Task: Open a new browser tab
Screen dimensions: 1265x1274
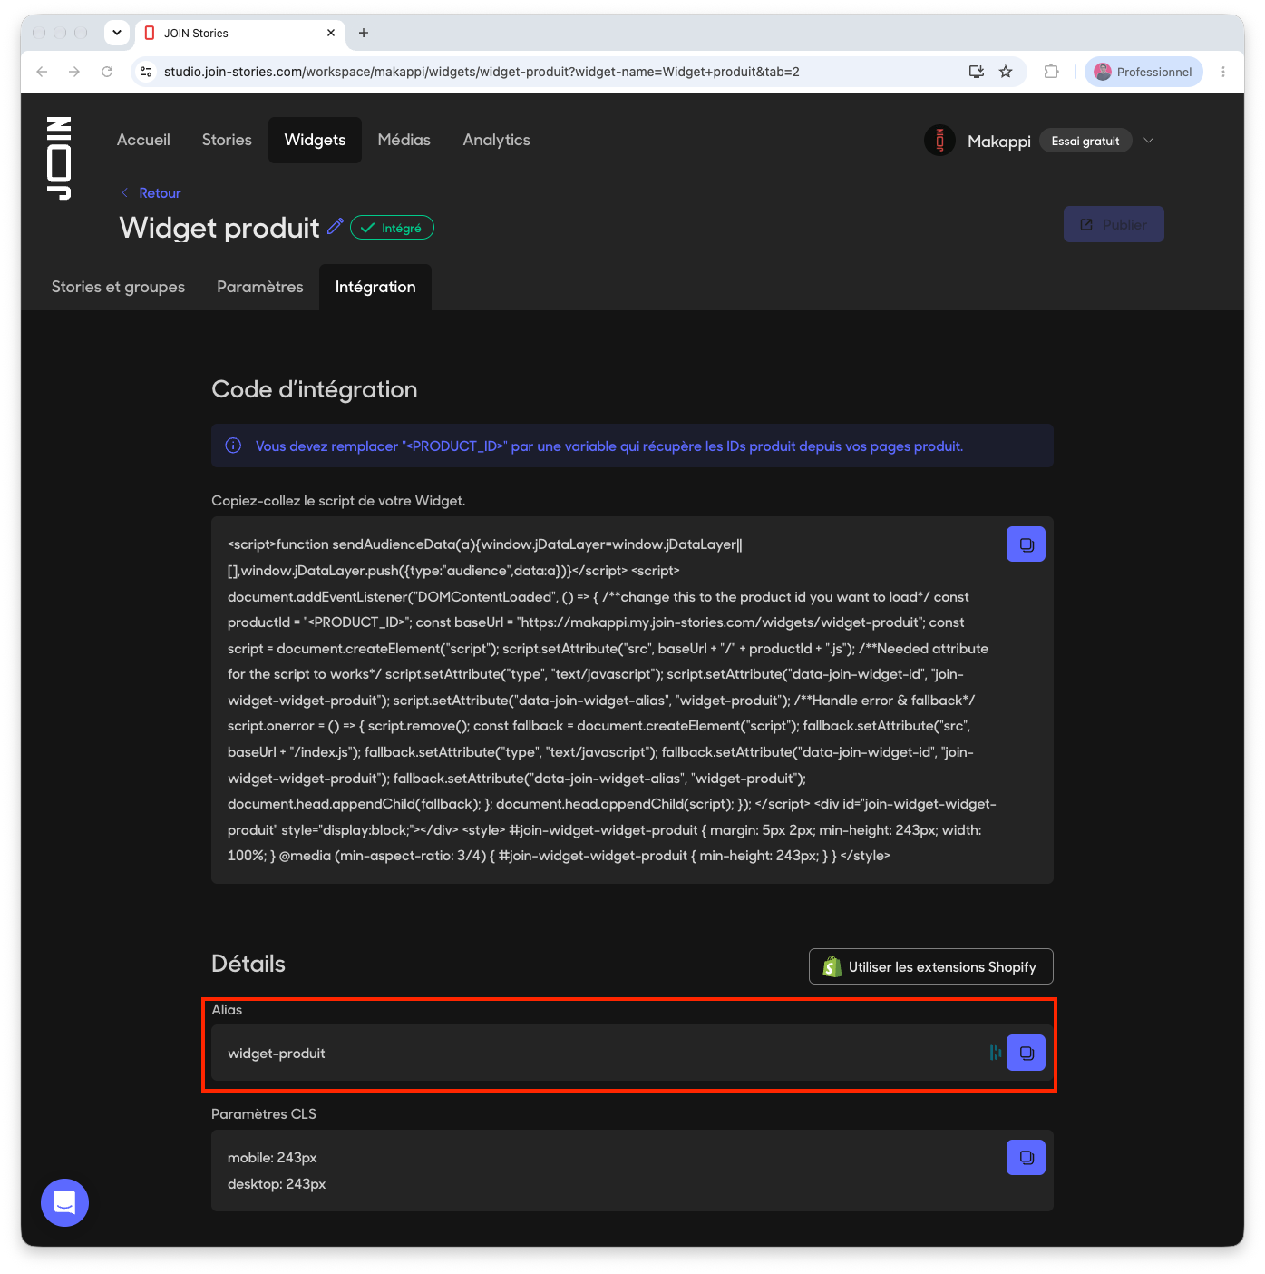Action: pos(364,33)
